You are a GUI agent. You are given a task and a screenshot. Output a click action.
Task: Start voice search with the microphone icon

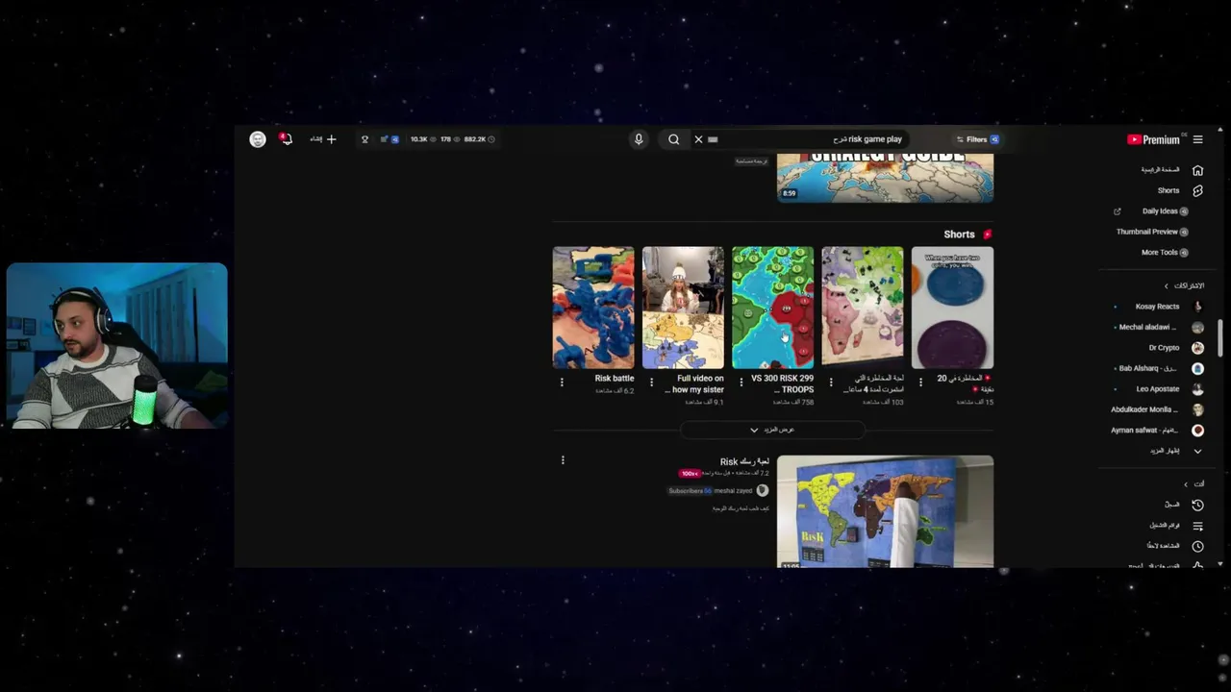[x=639, y=139]
